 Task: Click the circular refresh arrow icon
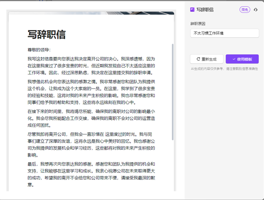pyautogui.click(x=198, y=59)
